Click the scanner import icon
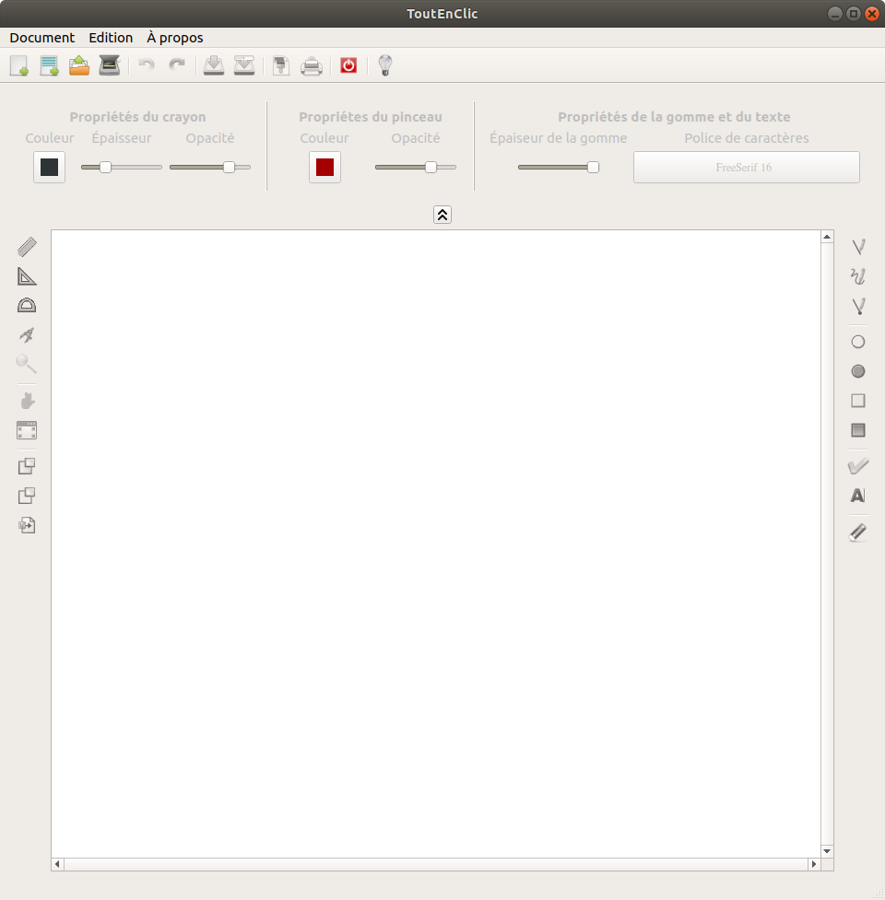885x900 pixels. pyautogui.click(x=110, y=65)
